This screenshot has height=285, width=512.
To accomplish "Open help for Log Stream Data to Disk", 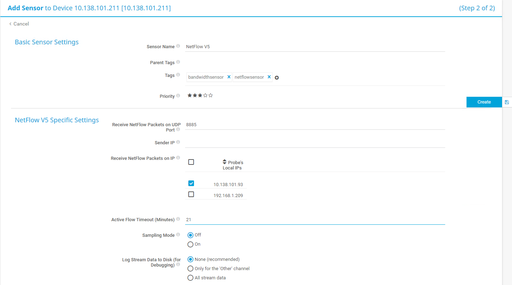I will [178, 264].
